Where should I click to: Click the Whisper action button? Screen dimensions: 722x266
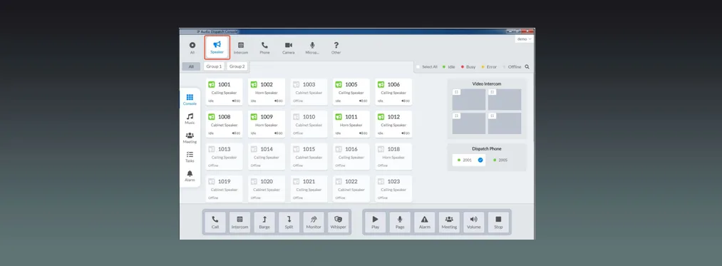point(338,222)
